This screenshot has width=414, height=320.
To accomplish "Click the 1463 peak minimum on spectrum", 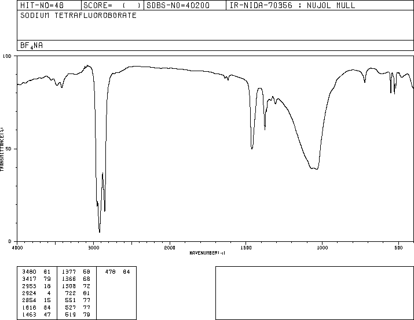I will click(x=252, y=149).
